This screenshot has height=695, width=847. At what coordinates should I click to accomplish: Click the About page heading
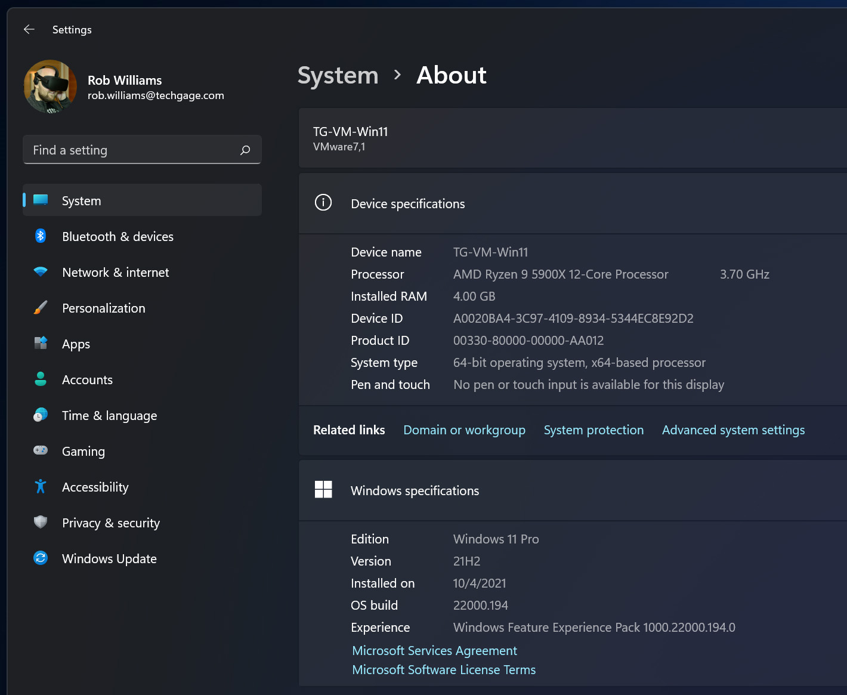coord(452,76)
